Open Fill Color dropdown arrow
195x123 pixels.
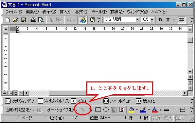(137, 110)
